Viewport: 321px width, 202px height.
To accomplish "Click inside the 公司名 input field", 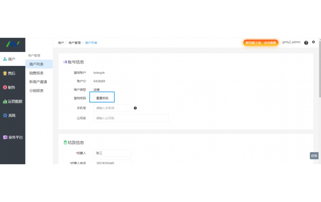I will tap(132, 118).
